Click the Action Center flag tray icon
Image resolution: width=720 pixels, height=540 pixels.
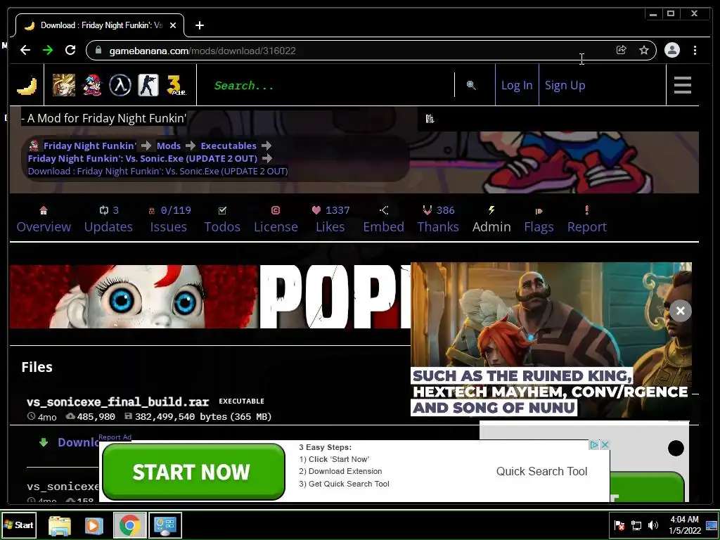[619, 525]
